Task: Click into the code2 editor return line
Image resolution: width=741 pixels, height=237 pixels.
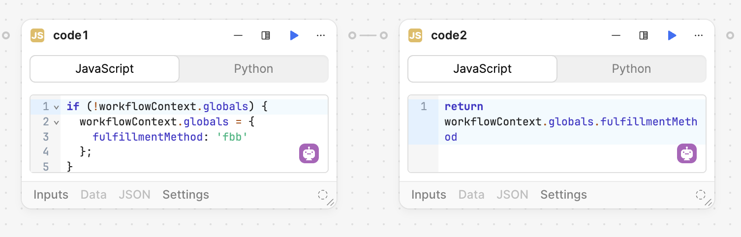Action: [x=571, y=121]
